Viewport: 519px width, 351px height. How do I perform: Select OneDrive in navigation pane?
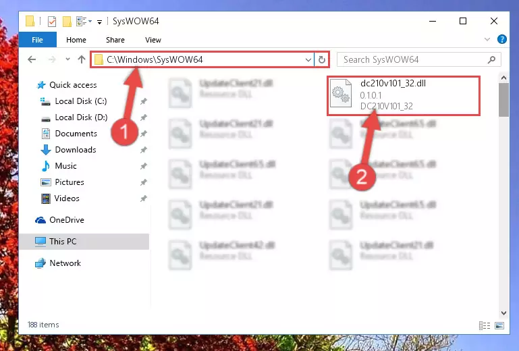[67, 220]
